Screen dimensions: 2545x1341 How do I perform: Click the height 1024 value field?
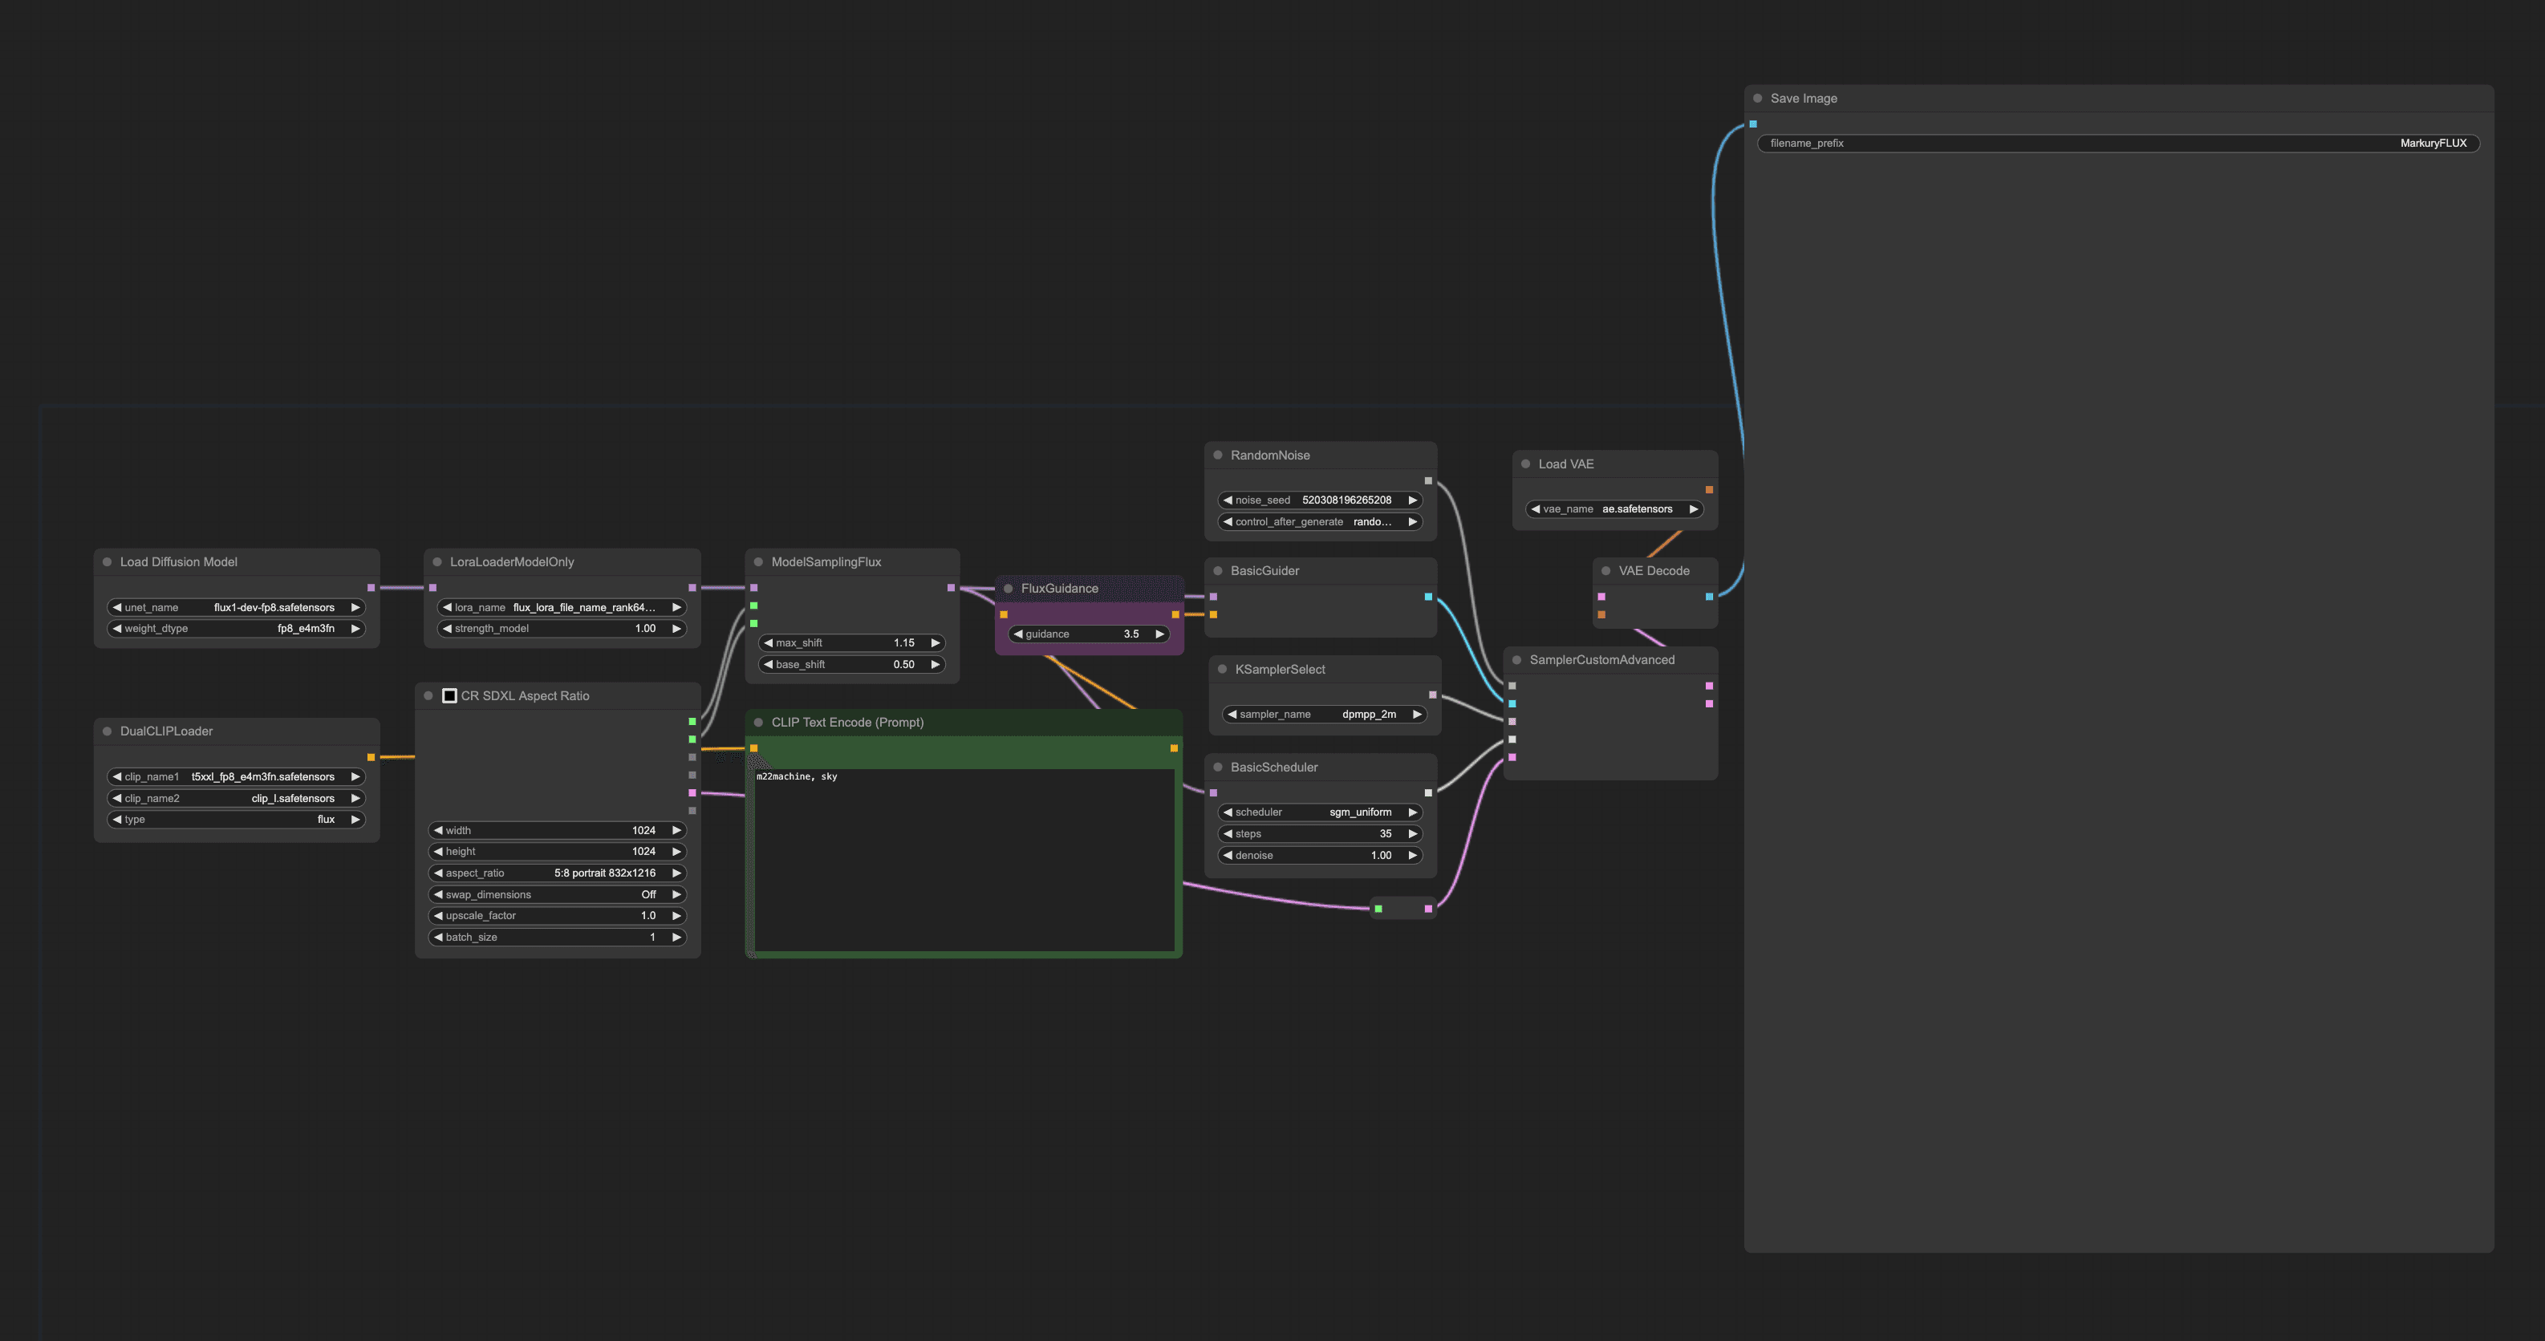pos(557,851)
